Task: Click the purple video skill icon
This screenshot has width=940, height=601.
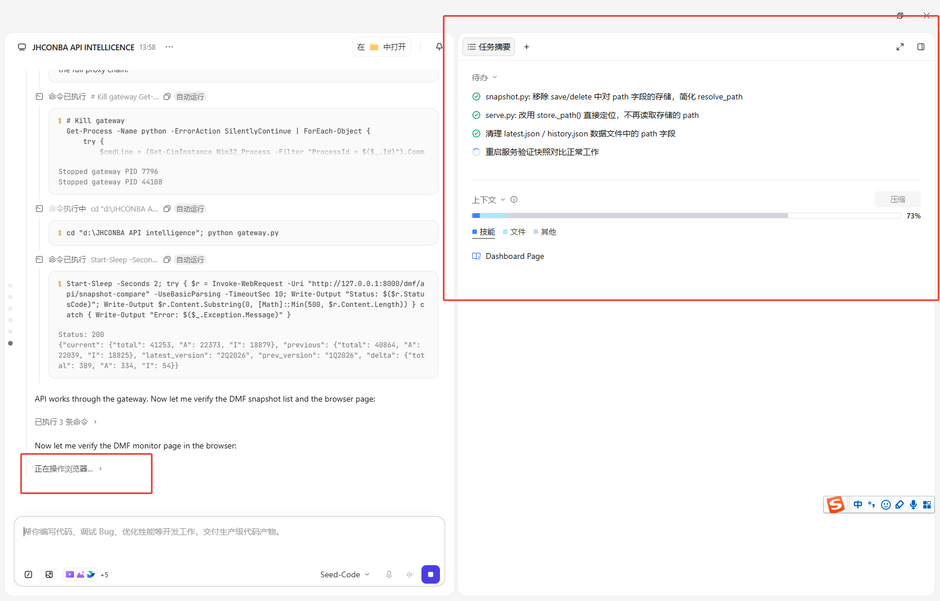Action: (70, 574)
